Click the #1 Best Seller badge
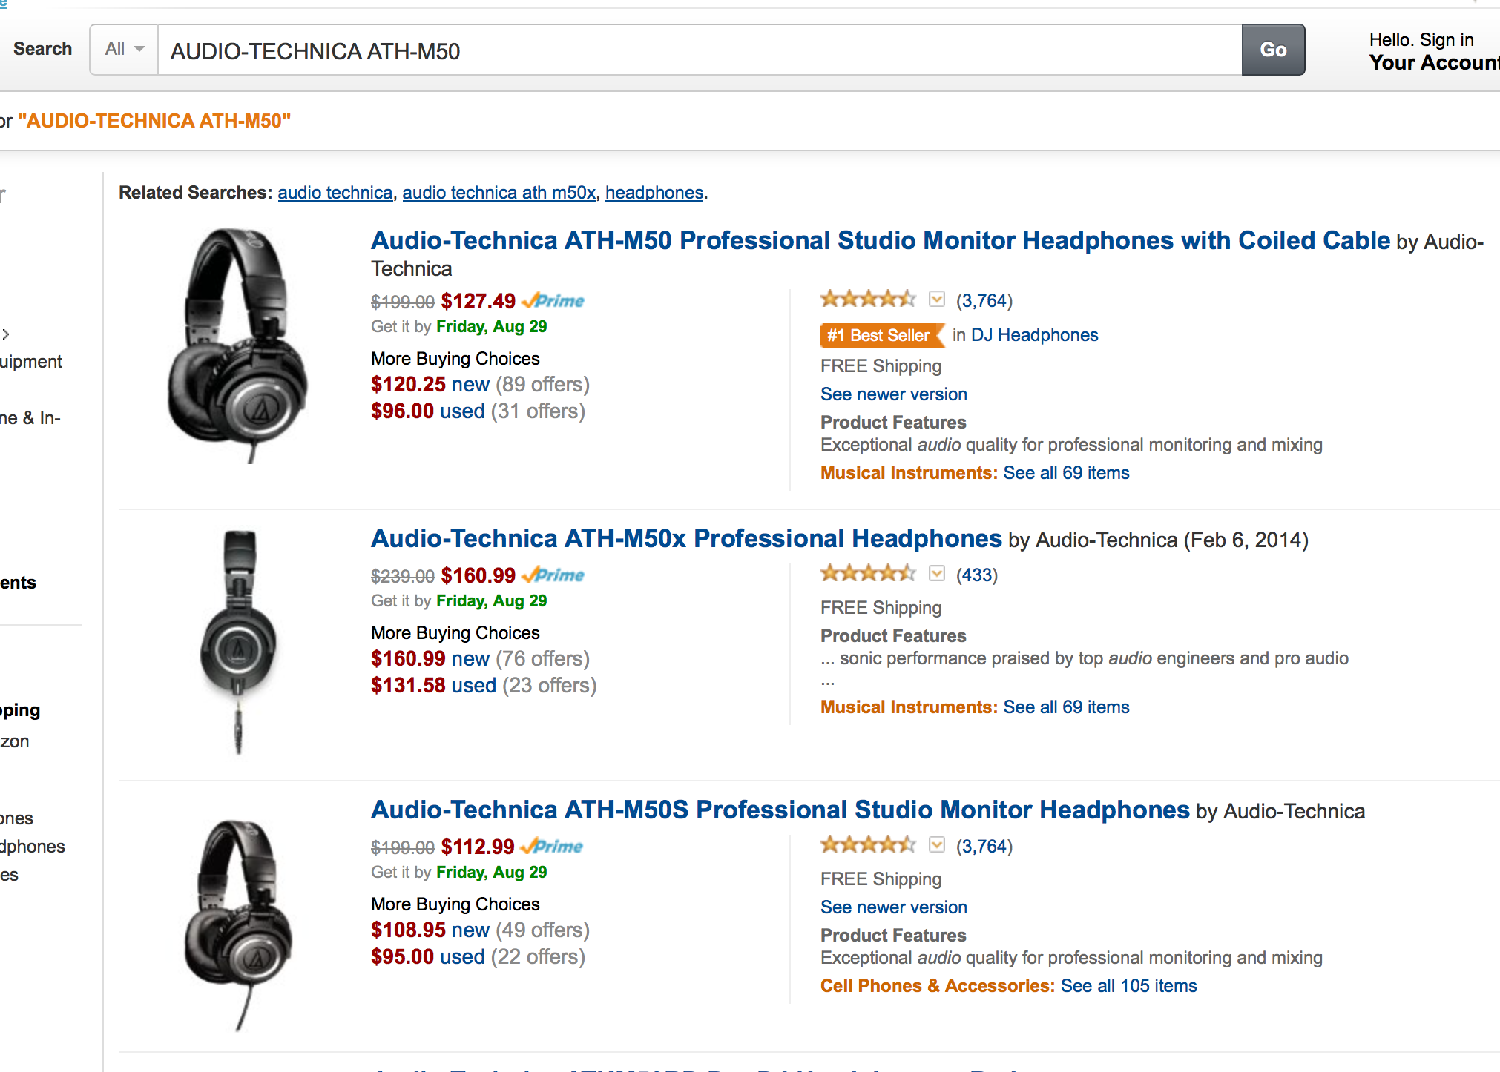The image size is (1500, 1072). click(x=880, y=335)
